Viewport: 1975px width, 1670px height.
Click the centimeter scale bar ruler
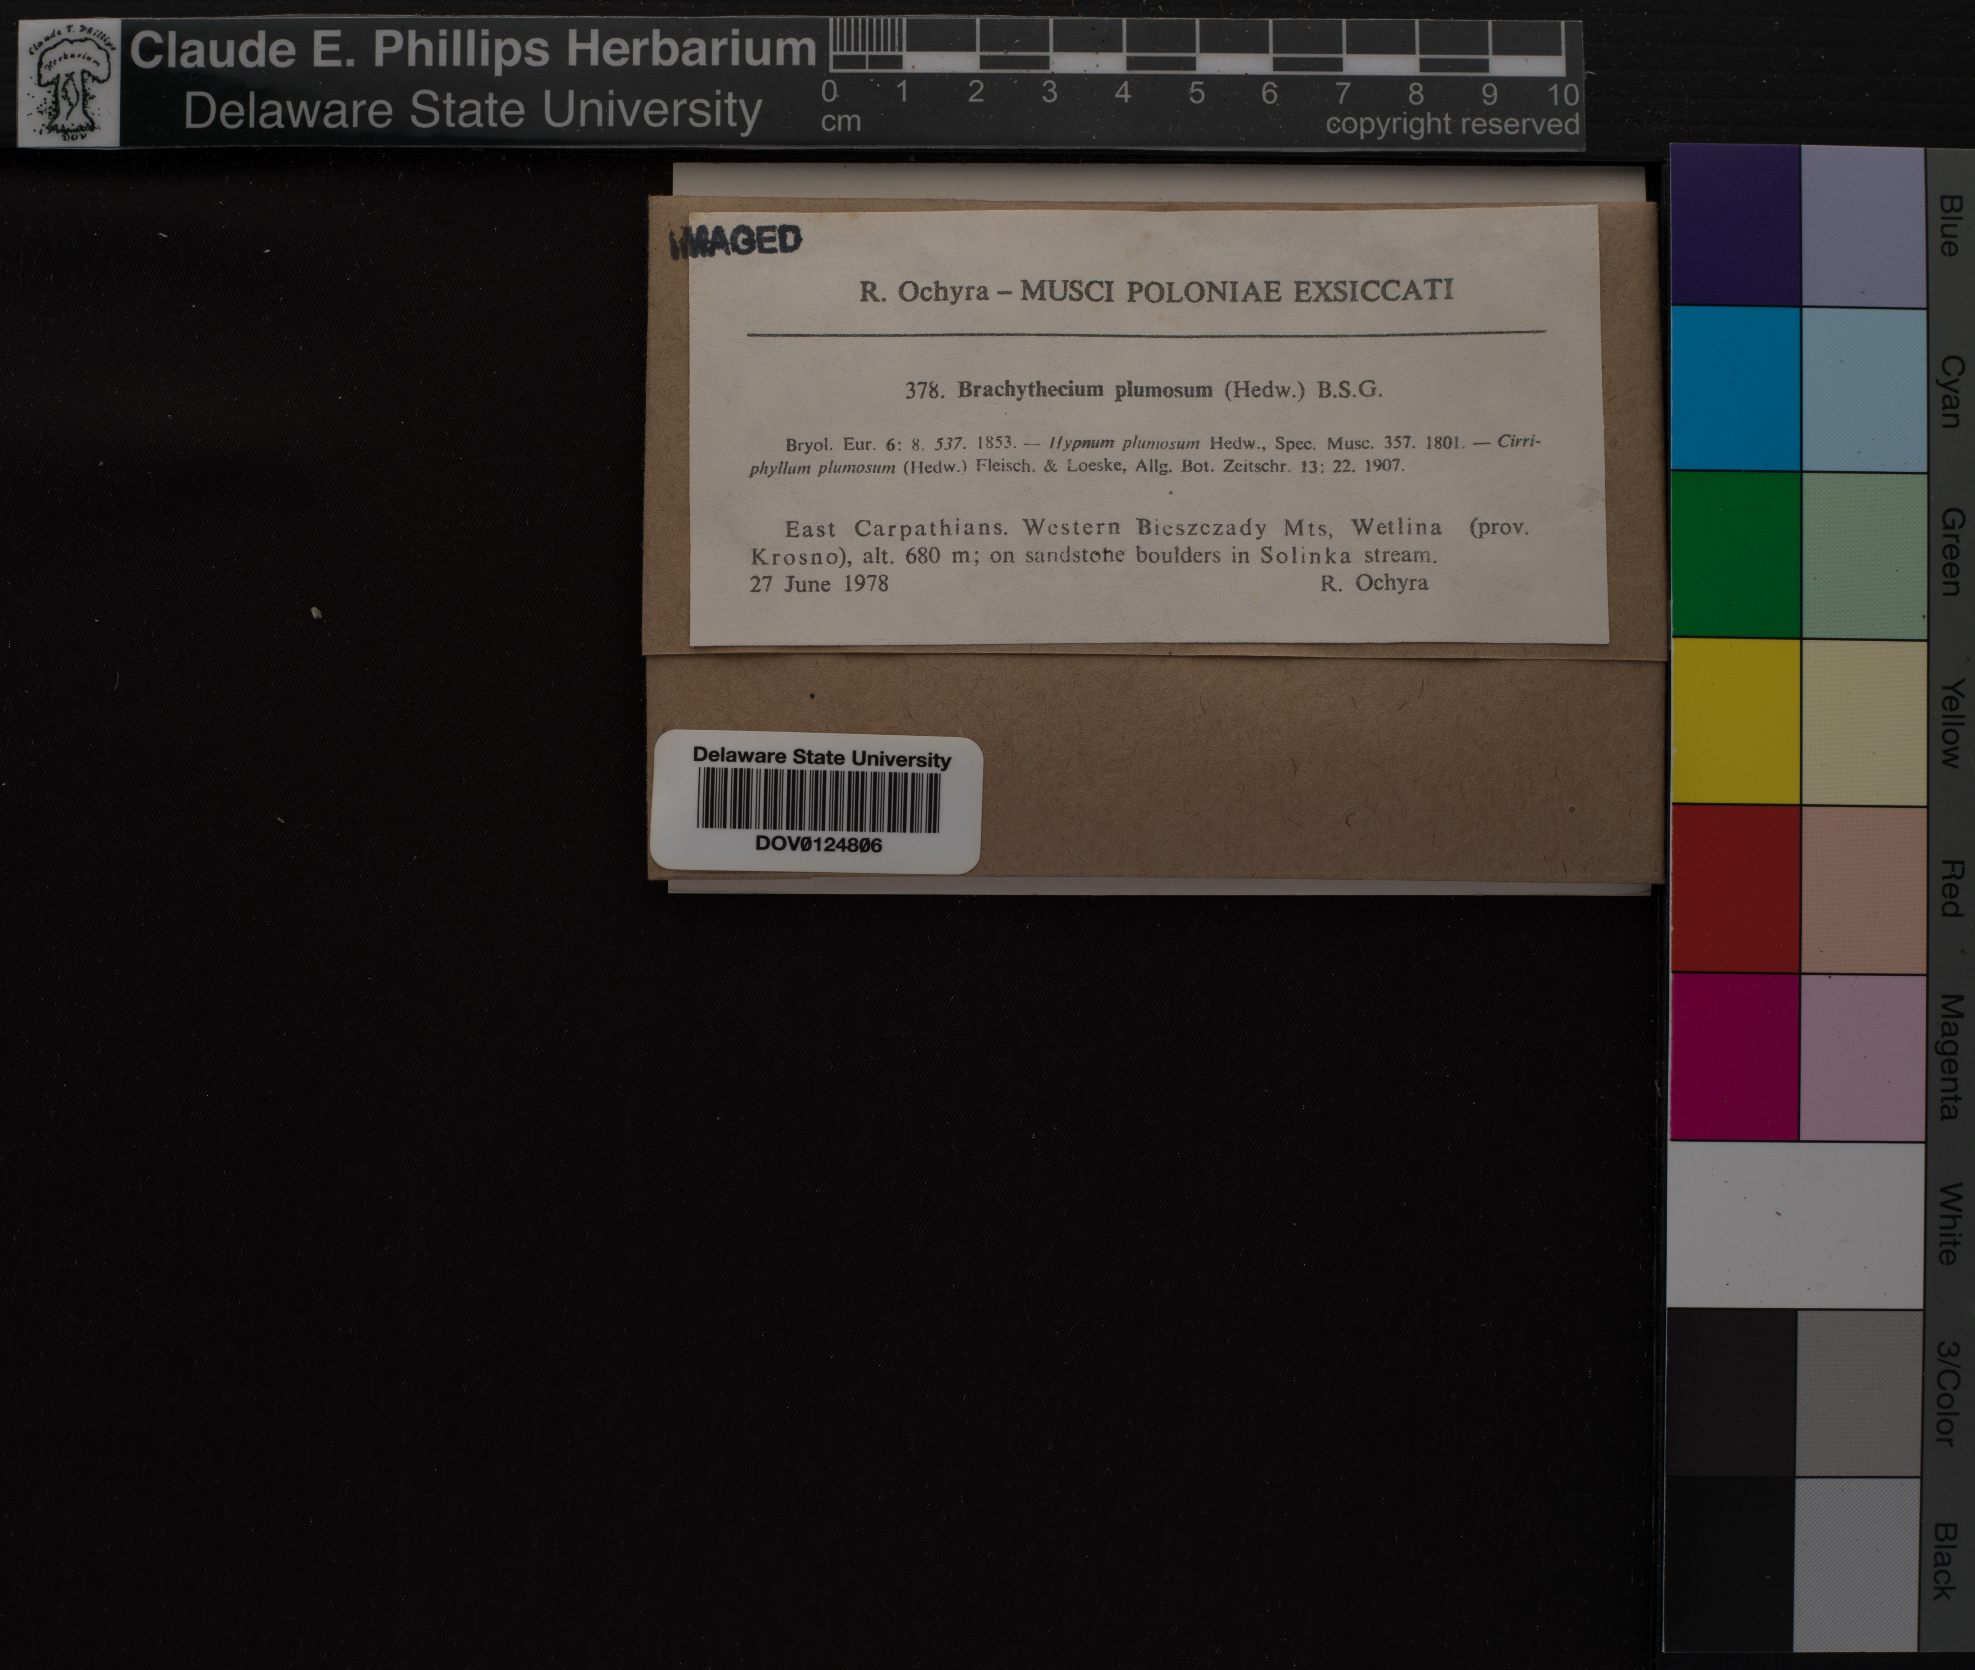coord(1198,47)
